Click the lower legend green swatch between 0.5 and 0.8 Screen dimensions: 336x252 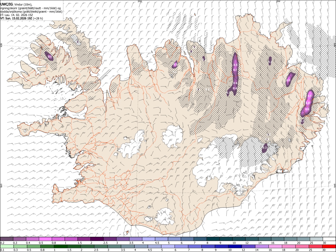click(x=34, y=246)
